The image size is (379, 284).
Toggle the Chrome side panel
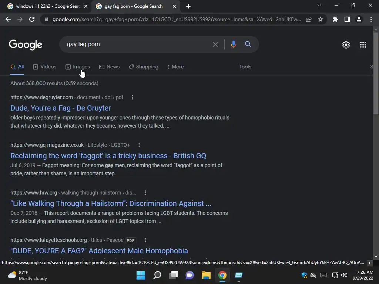347,19
